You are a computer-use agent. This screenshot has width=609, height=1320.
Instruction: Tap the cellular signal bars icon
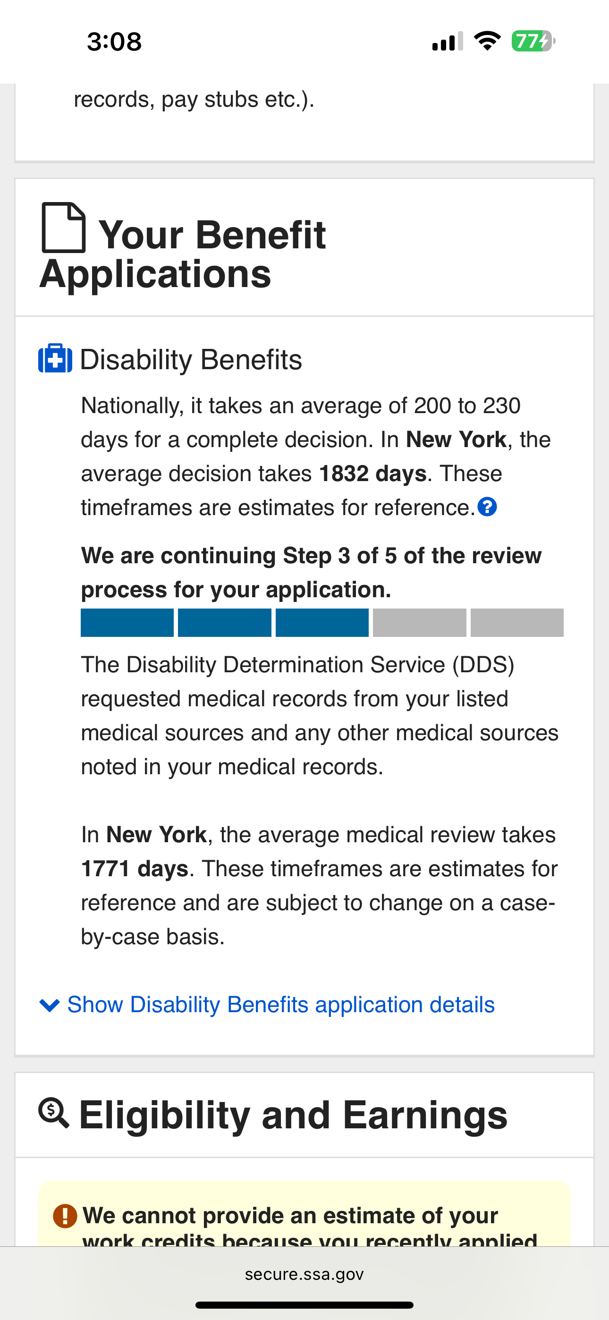tap(447, 41)
